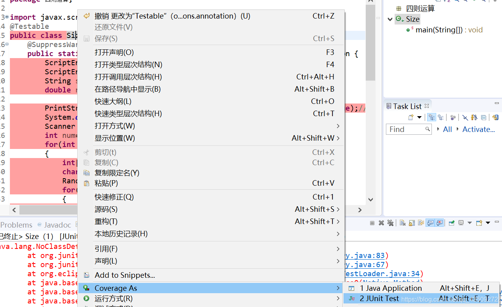The image size is (502, 307).
Task: Click editor scroll down arrow
Action: (370, 200)
